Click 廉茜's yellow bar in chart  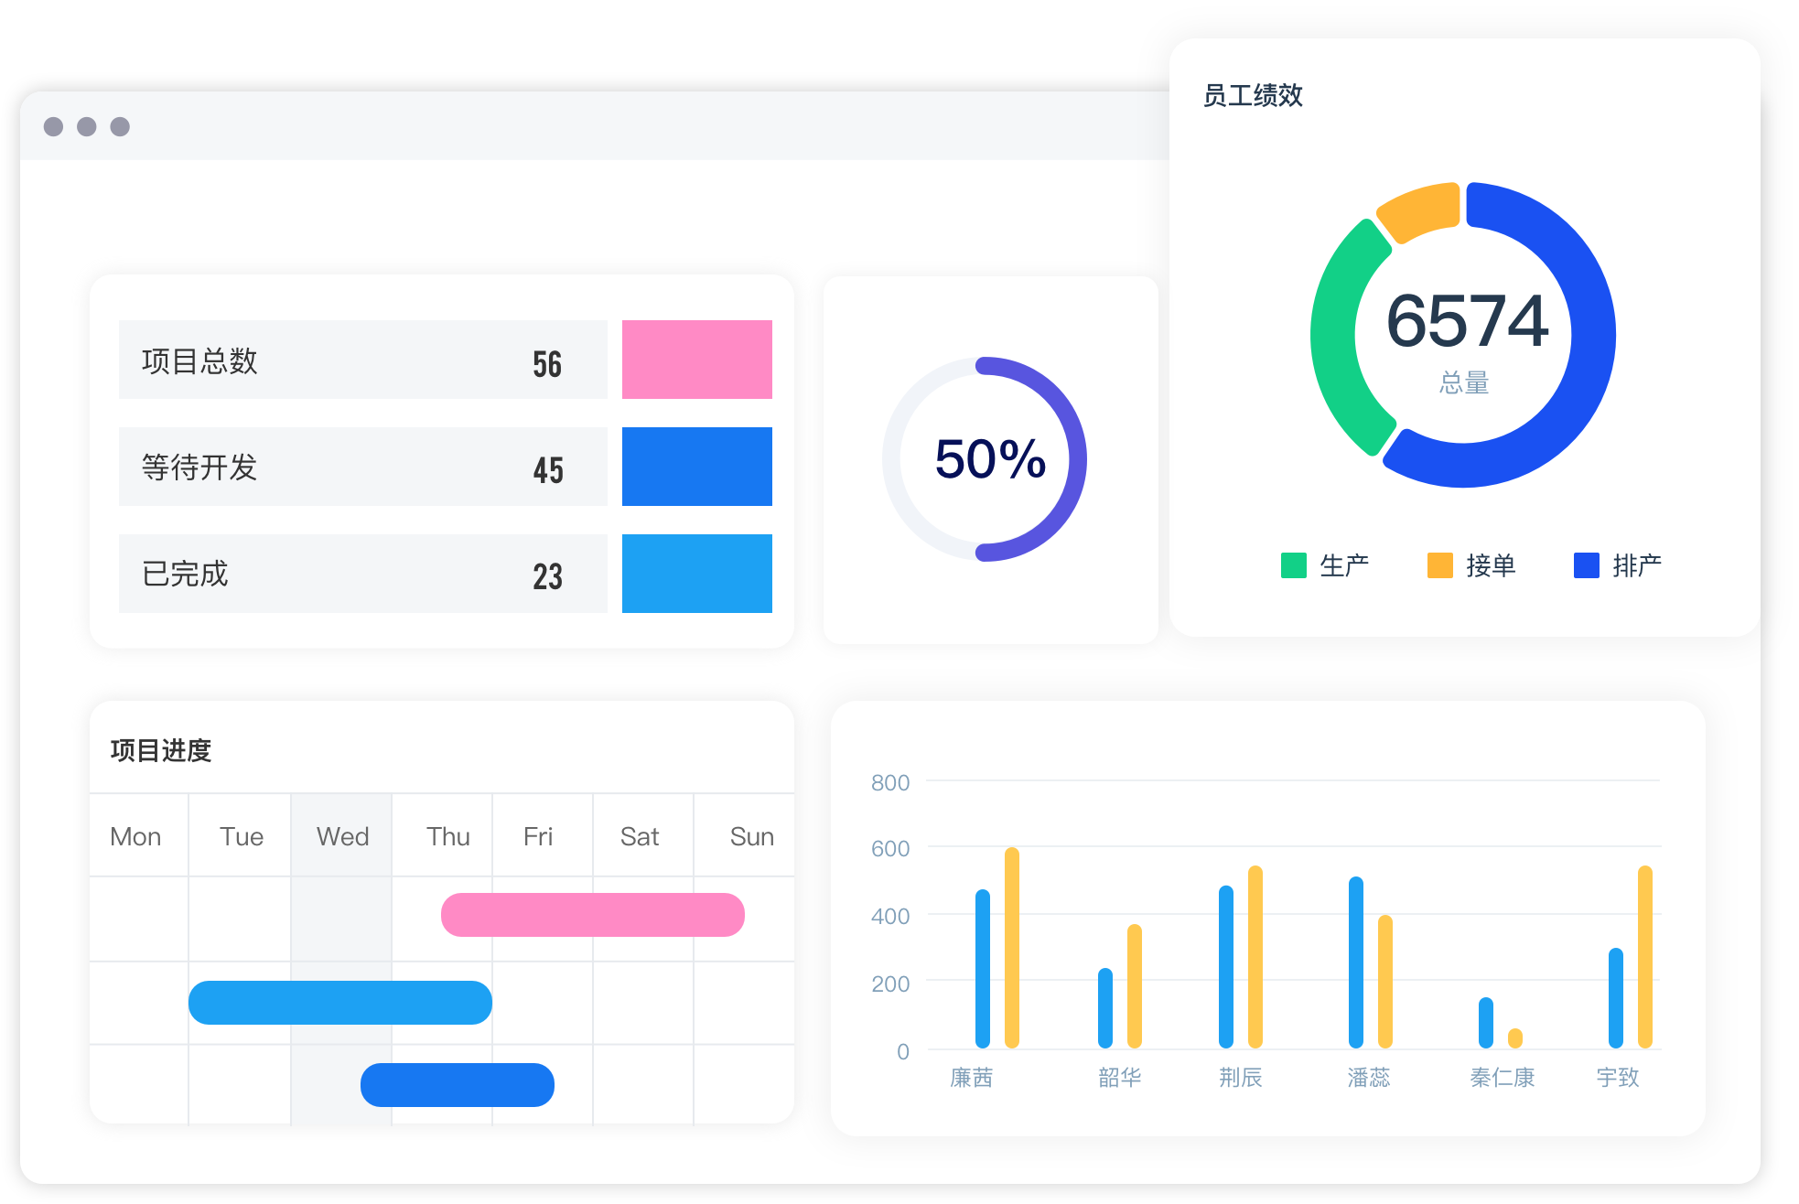point(1011,947)
